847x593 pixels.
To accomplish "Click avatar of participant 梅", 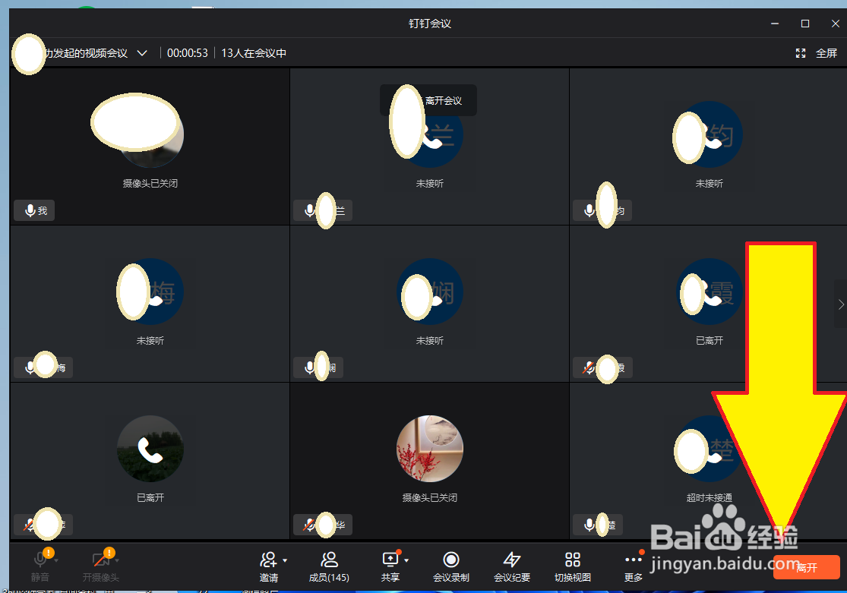I will (x=150, y=292).
